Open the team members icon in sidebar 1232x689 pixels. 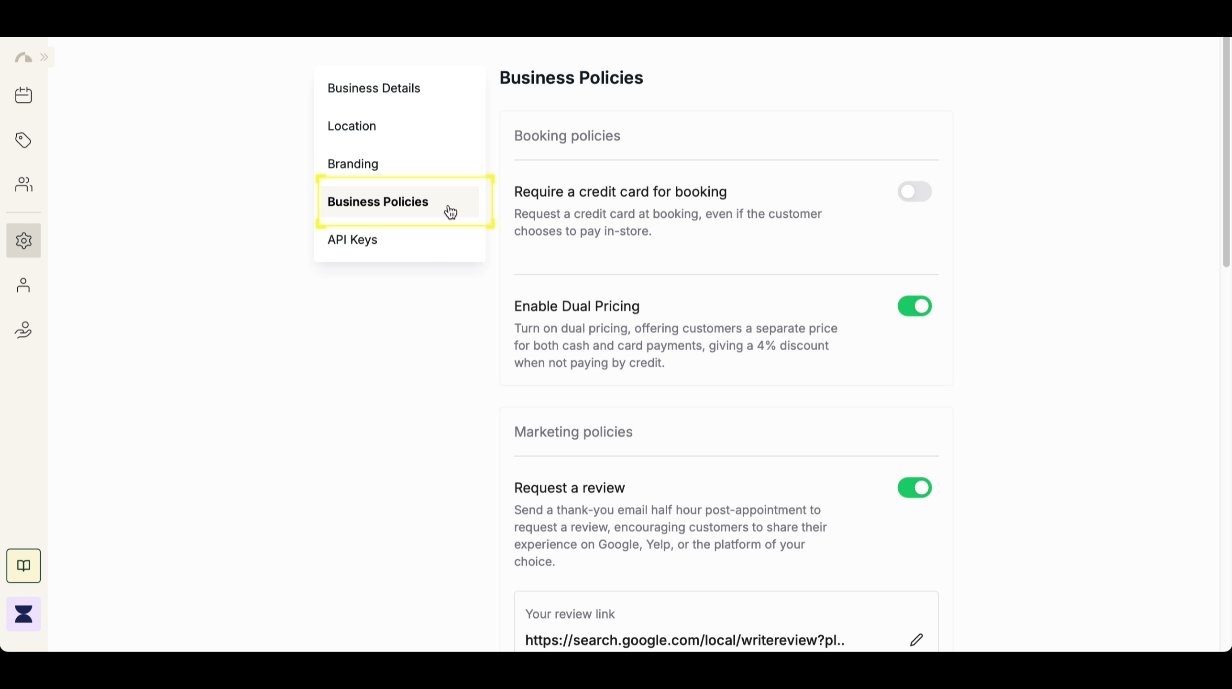click(23, 185)
